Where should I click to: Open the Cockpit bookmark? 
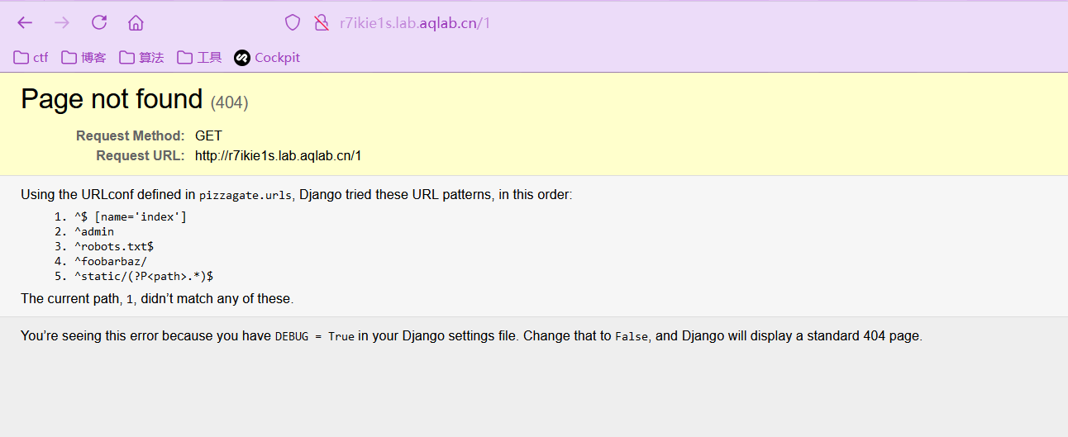[267, 57]
